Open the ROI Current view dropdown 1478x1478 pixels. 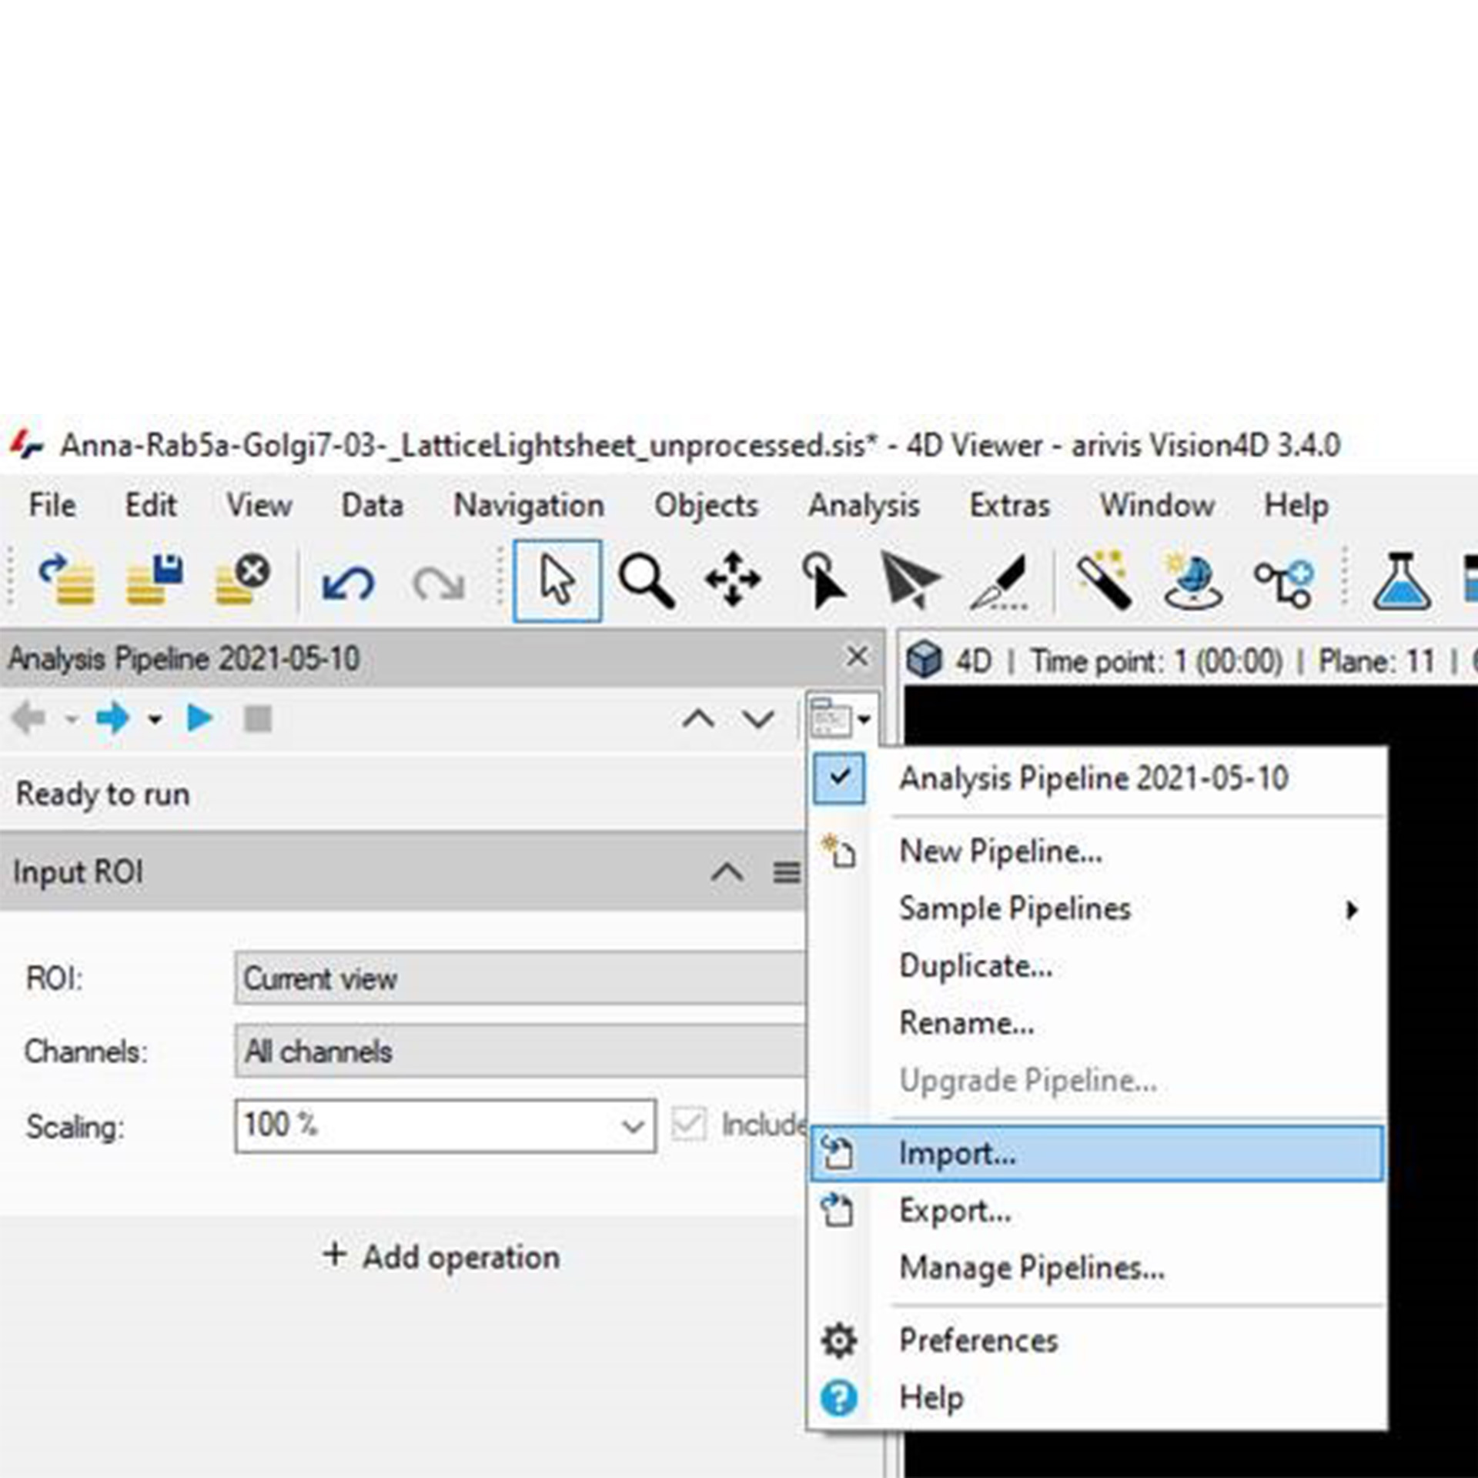520,978
